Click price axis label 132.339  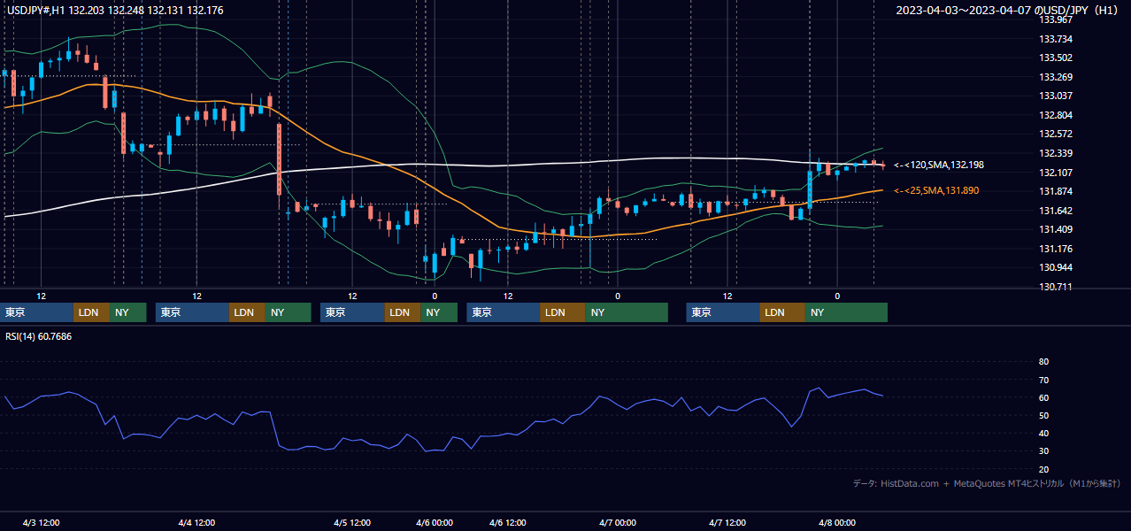(1055, 153)
